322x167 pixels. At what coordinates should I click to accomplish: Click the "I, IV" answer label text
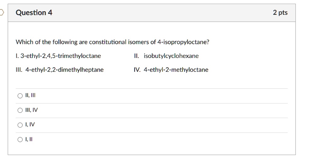coord(30,125)
